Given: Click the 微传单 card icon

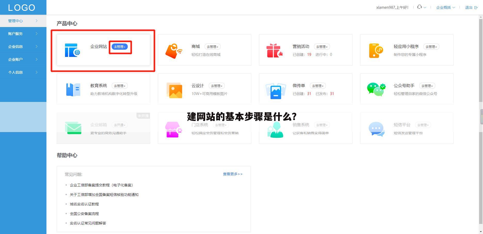Looking at the screenshot, I should point(275,89).
